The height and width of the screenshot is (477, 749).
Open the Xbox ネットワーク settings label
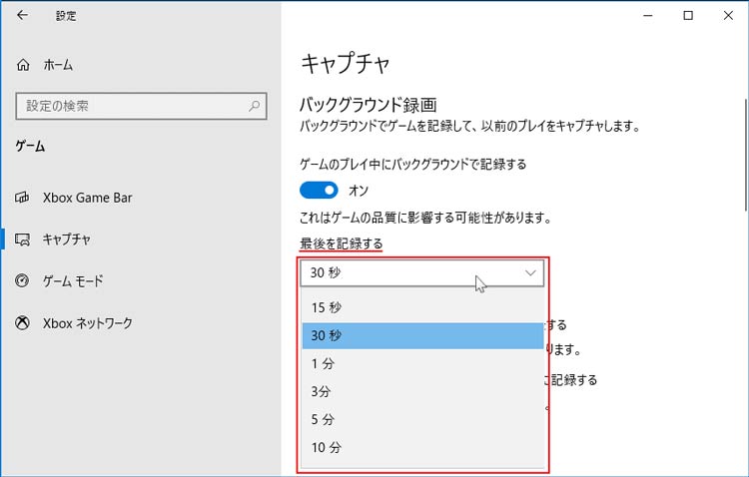(88, 323)
